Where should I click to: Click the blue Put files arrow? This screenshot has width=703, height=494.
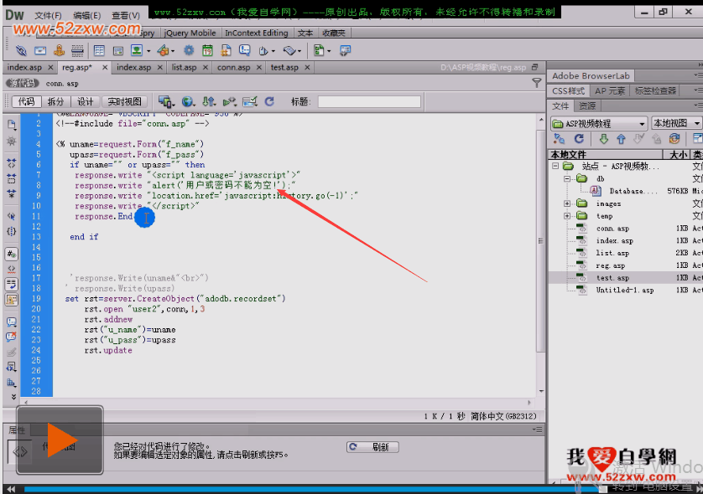pos(621,139)
